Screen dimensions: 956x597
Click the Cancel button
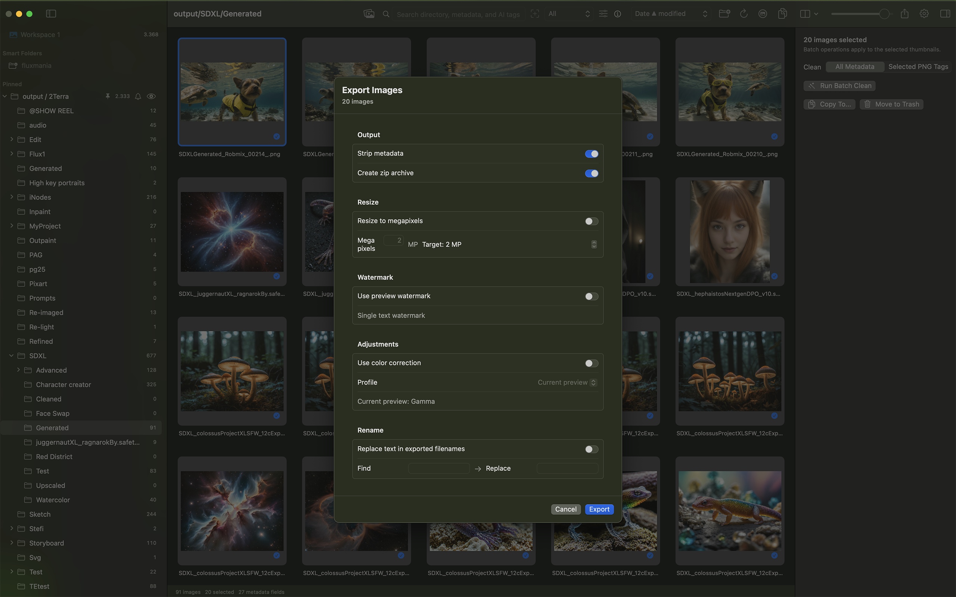coord(566,509)
